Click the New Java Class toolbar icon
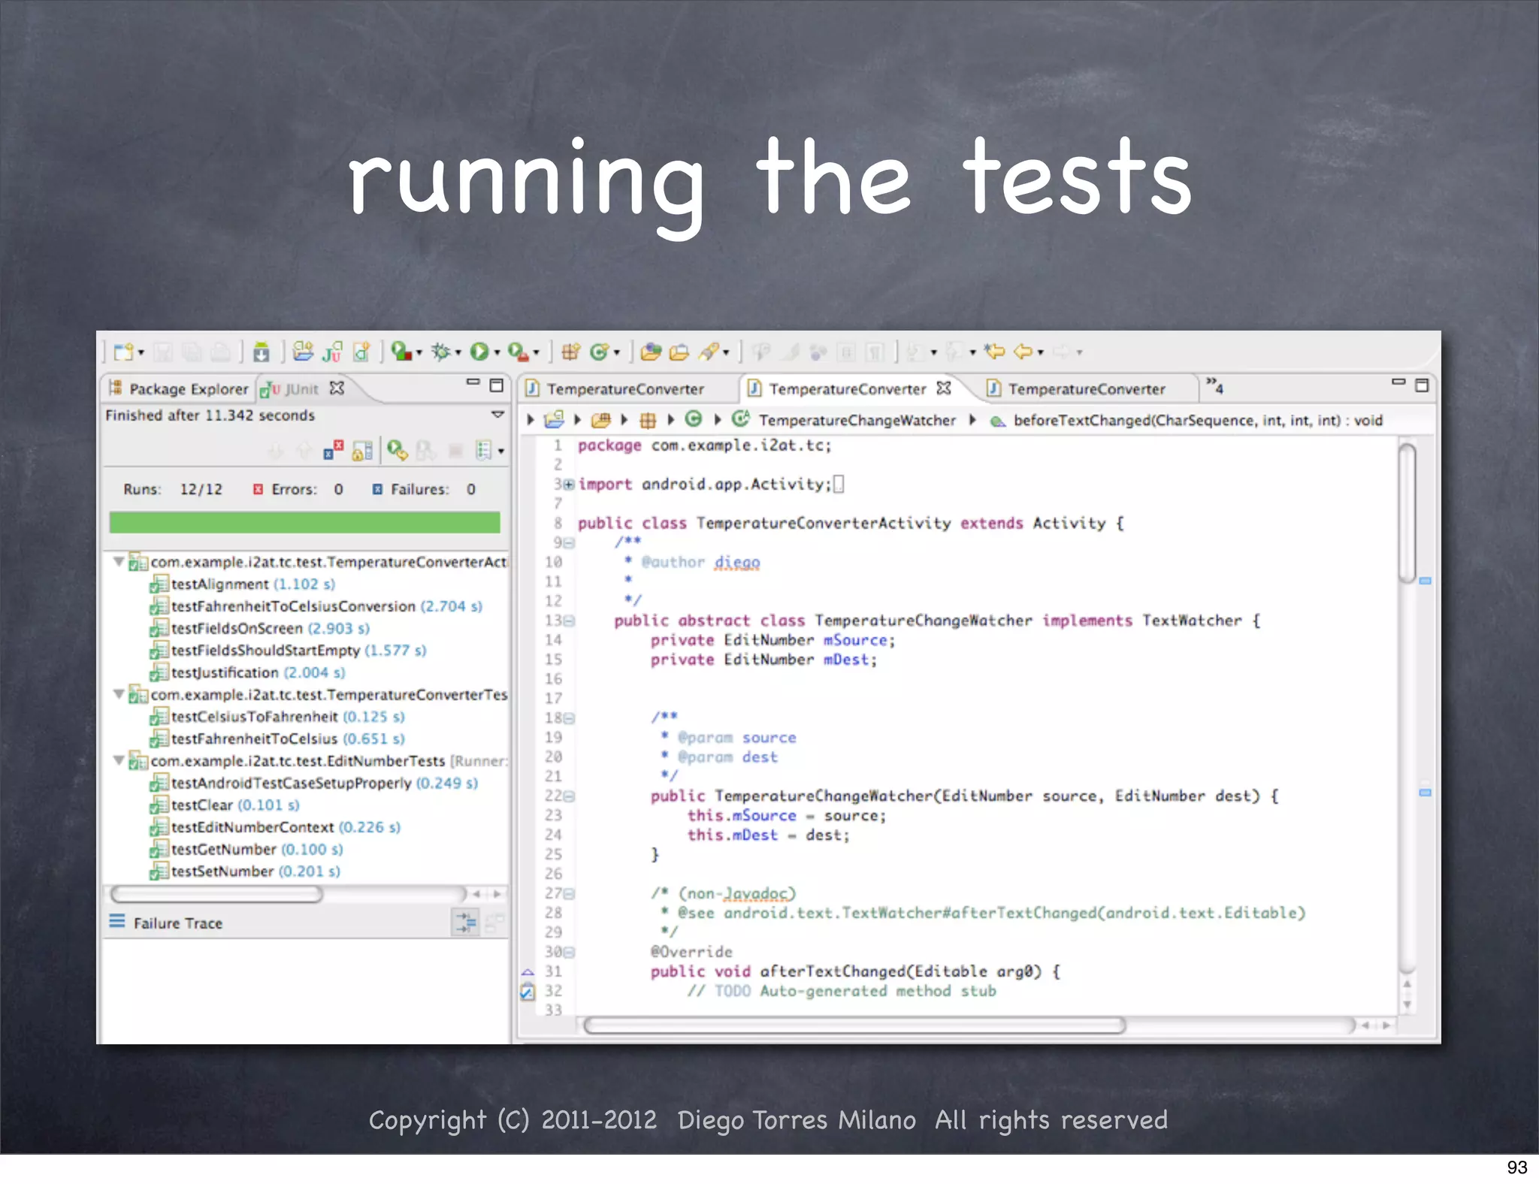 click(599, 352)
